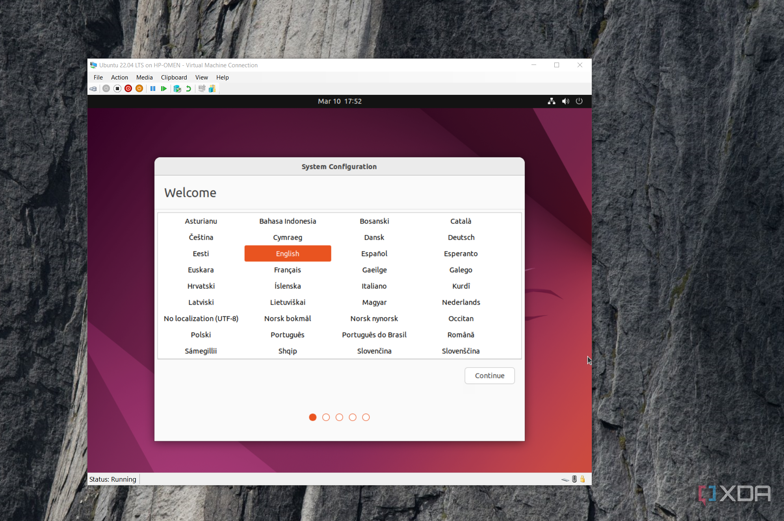Select Català language
Image resolution: width=784 pixels, height=521 pixels.
click(461, 221)
